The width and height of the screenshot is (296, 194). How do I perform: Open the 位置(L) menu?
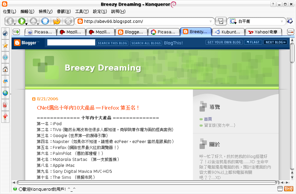tap(9, 12)
